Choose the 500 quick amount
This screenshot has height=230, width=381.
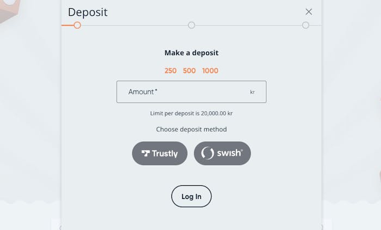(189, 71)
